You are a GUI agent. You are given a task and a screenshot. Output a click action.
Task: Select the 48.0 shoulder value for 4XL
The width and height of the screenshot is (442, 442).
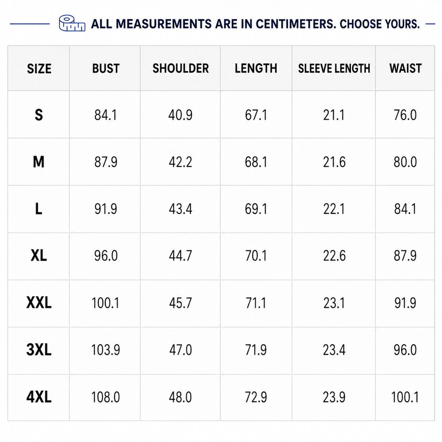[x=180, y=397]
